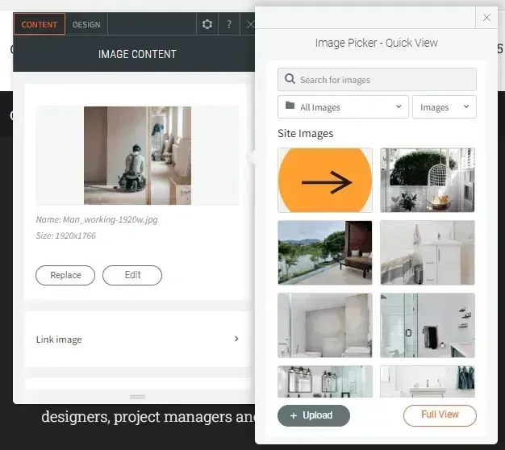505x450 pixels.
Task: Click the Man_working preview image
Action: click(x=137, y=156)
